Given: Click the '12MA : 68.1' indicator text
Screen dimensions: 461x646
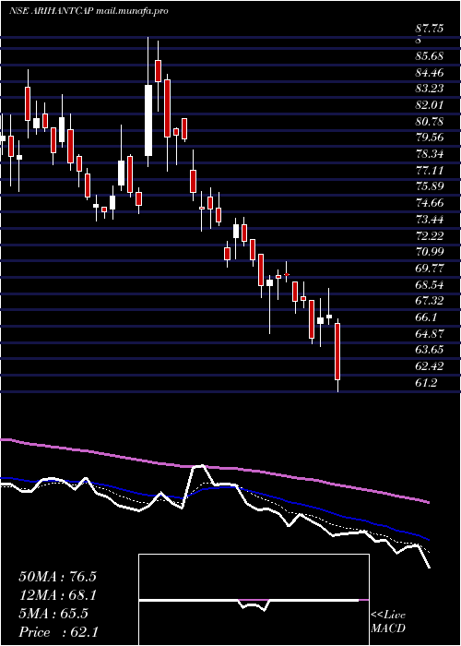Looking at the screenshot, I should (57, 595).
